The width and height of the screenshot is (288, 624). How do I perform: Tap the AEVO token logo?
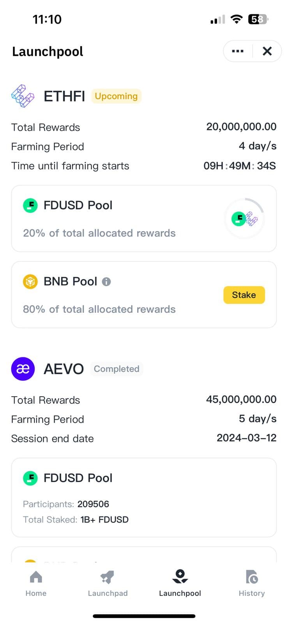click(x=23, y=369)
